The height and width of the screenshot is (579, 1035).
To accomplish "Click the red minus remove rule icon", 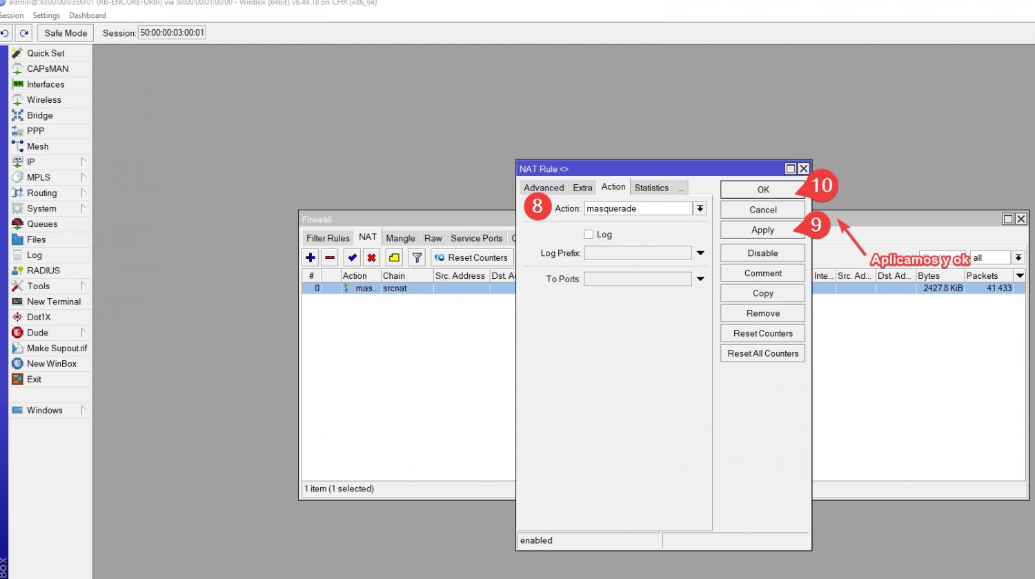I will click(330, 257).
